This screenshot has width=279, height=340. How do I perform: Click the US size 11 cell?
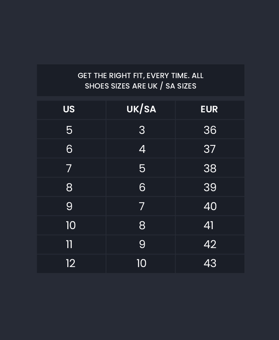71,245
